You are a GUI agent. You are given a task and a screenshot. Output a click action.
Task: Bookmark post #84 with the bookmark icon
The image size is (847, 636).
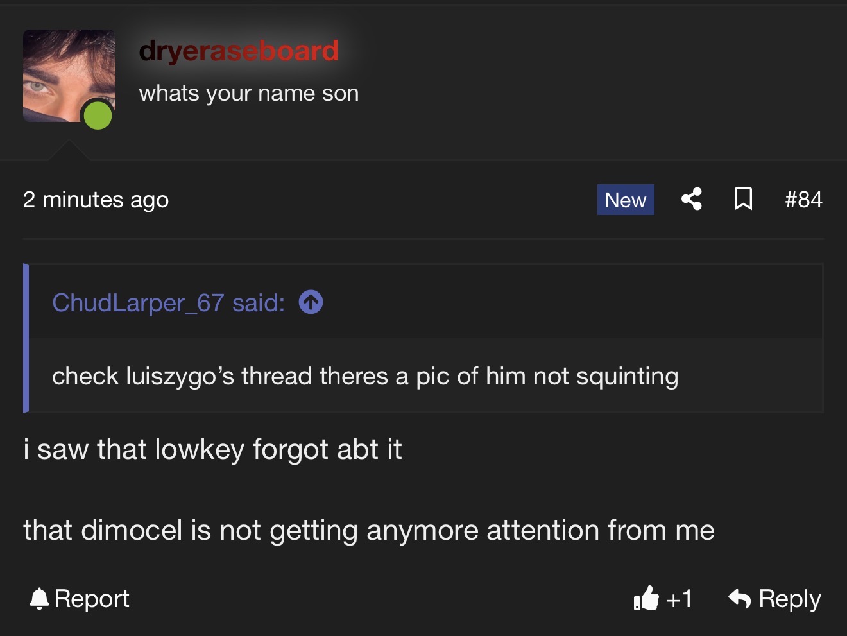743,199
